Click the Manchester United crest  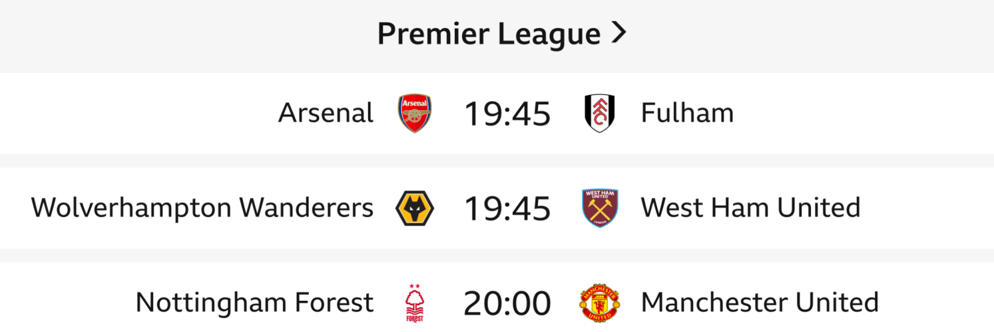tap(599, 303)
